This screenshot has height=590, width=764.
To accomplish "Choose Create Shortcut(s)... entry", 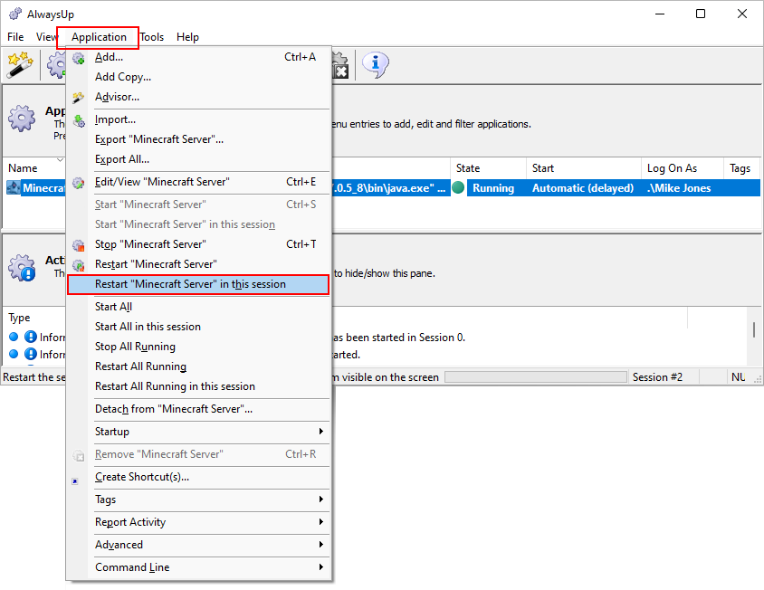I will coord(199,477).
